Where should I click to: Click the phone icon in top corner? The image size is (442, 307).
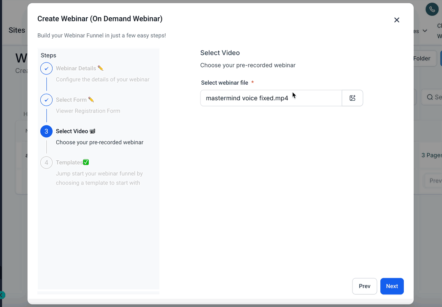tap(432, 9)
